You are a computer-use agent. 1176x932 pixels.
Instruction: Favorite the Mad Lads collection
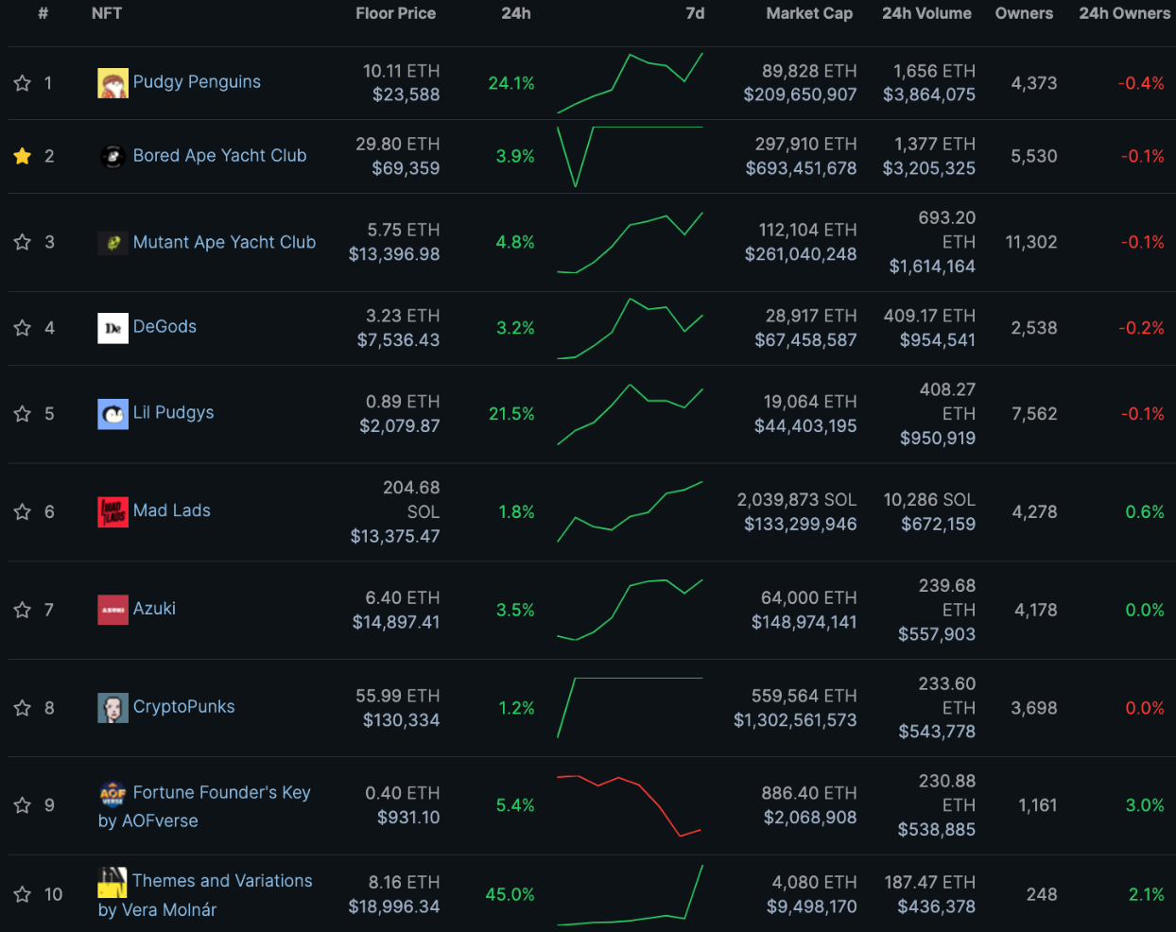click(23, 512)
